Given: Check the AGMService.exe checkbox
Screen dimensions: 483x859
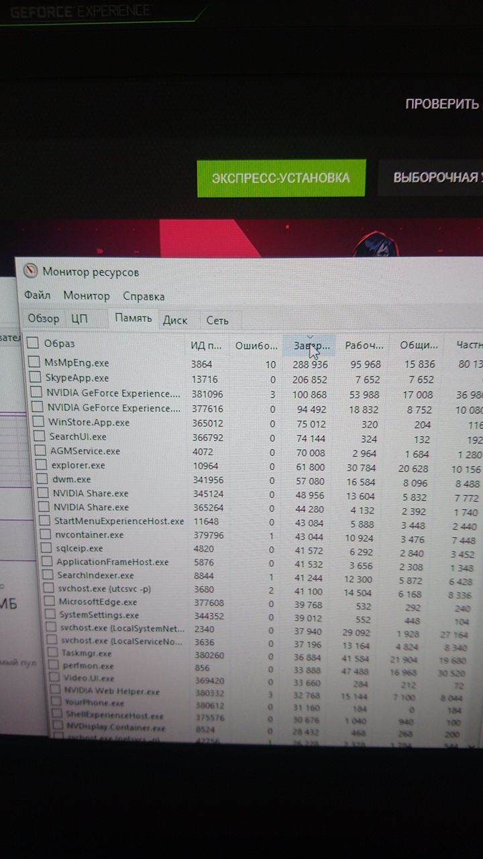Looking at the screenshot, I should pos(40,451).
